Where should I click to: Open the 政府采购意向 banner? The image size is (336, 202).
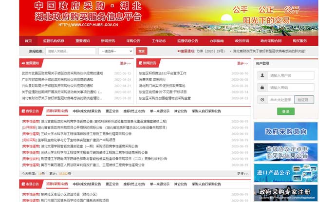pyautogui.click(x=286, y=131)
